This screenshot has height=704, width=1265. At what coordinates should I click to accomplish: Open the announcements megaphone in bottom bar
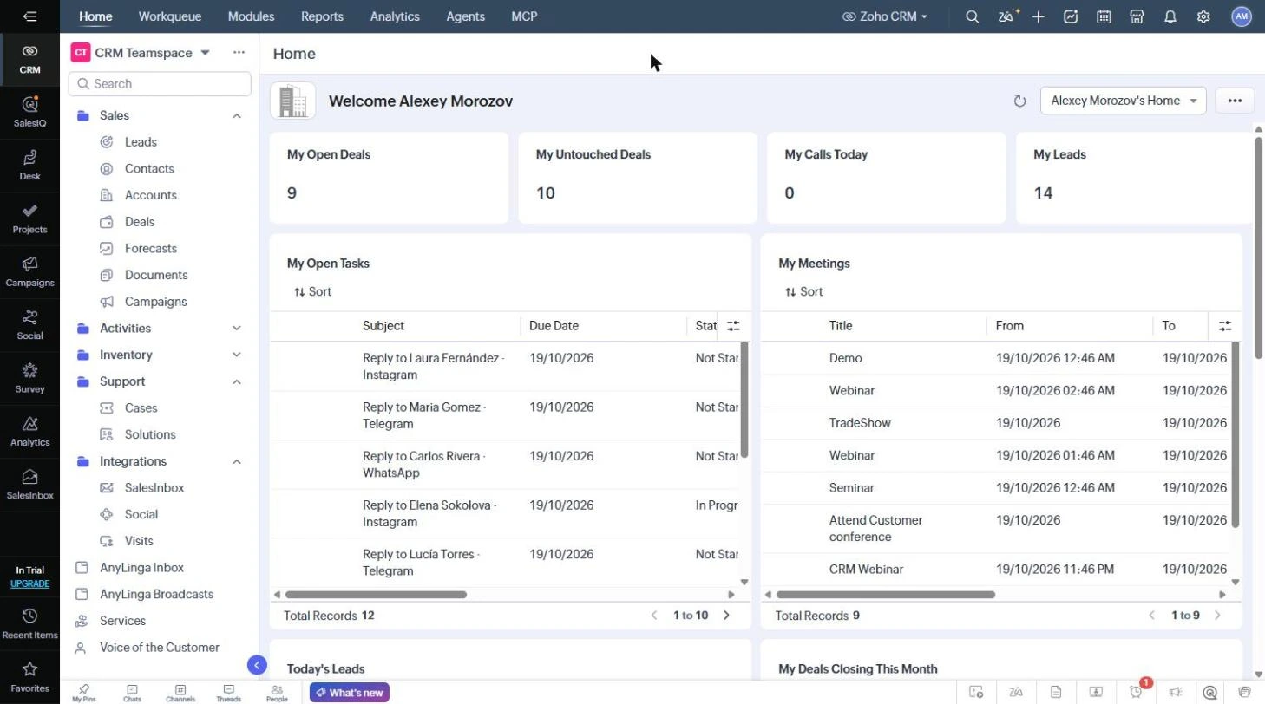click(1175, 692)
